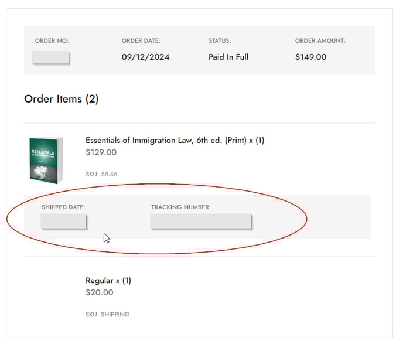Click the Regular x (1) shipping item

point(108,281)
